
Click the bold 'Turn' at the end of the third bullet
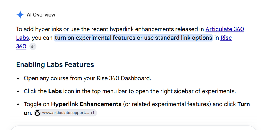[244, 104]
